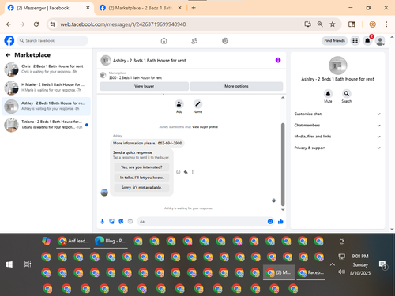Click More options button
Viewport: 395px width, 296px height.
(236, 86)
